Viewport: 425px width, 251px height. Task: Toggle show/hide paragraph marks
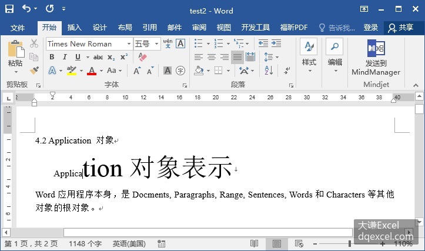click(x=287, y=71)
